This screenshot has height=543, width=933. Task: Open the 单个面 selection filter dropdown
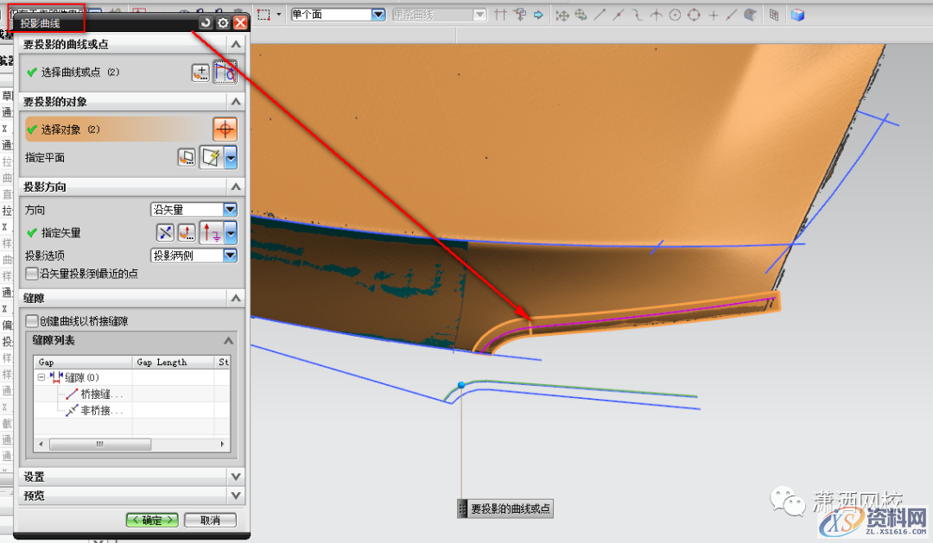pos(378,15)
